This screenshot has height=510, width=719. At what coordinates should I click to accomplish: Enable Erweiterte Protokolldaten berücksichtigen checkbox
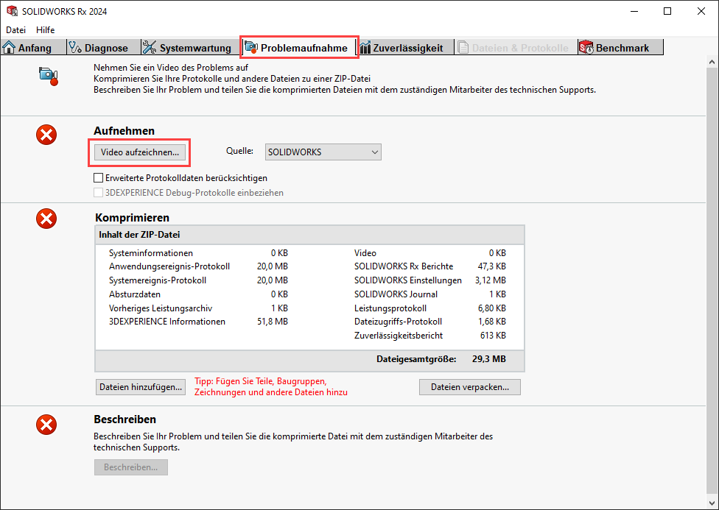(99, 178)
